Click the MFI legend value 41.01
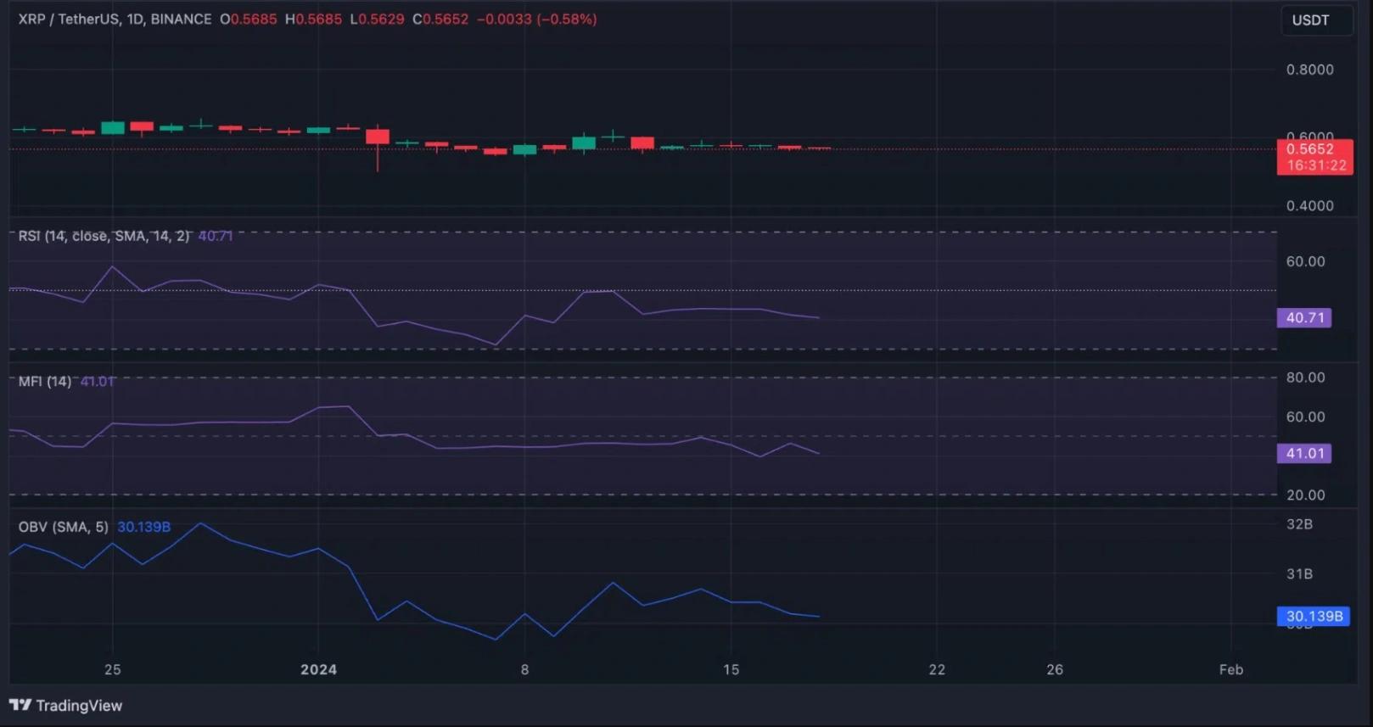The height and width of the screenshot is (727, 1373). 97,382
